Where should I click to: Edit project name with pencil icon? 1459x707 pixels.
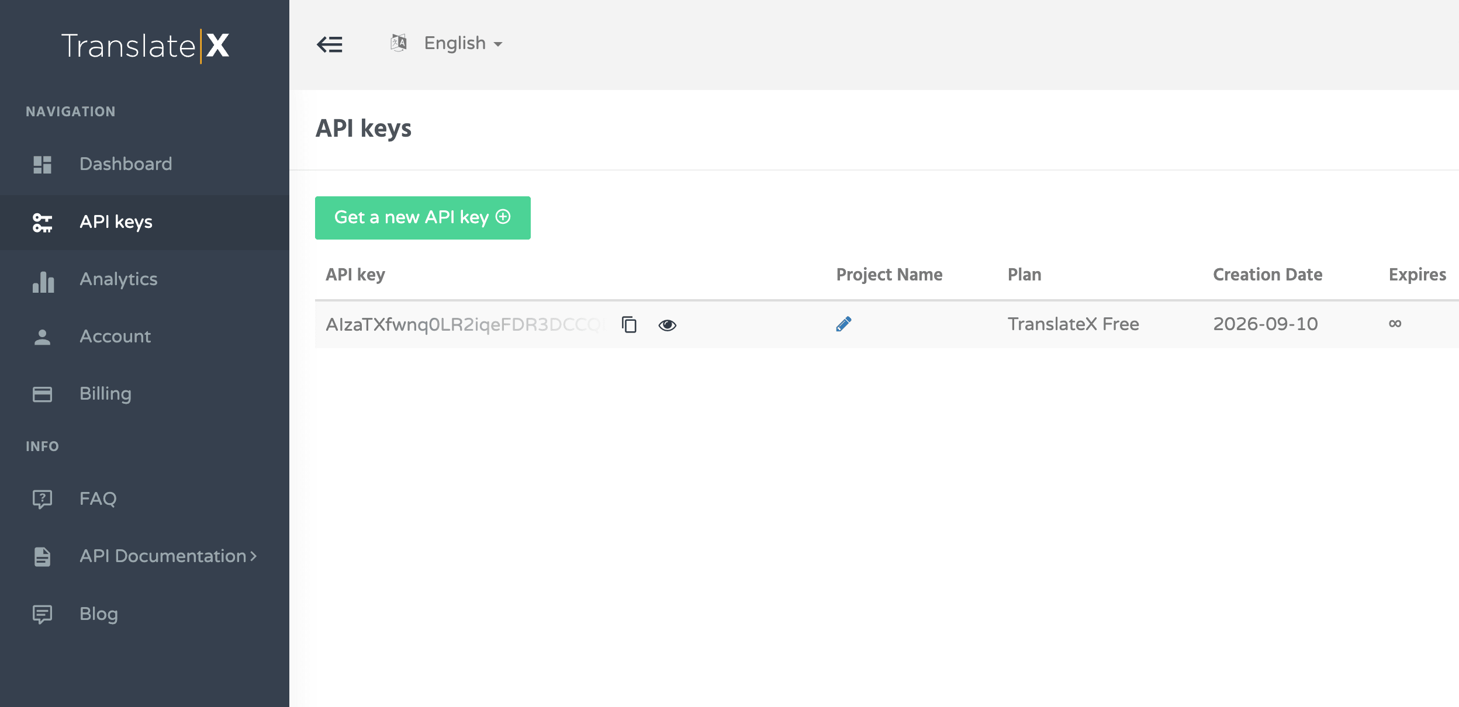(843, 324)
